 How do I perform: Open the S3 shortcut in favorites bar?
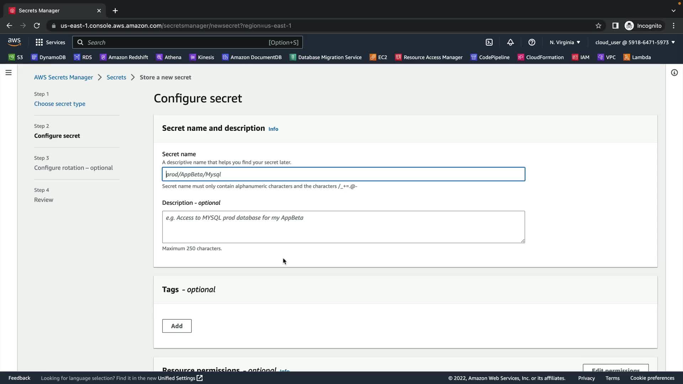[x=16, y=57]
